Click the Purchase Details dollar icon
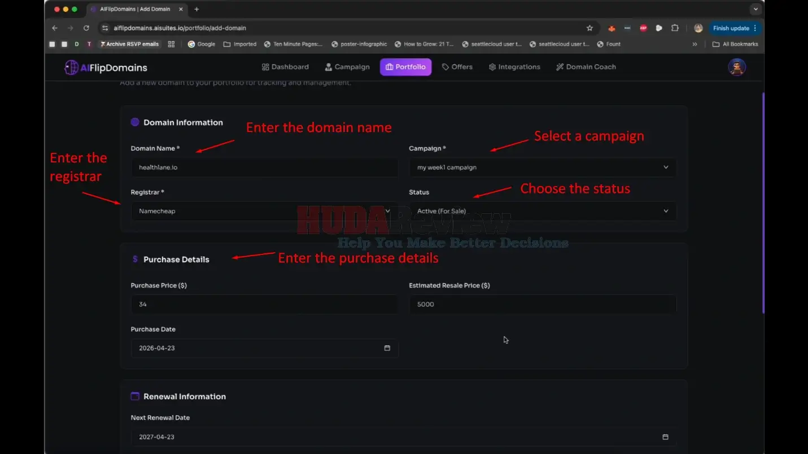Viewport: 808px width, 454px height. pyautogui.click(x=135, y=259)
